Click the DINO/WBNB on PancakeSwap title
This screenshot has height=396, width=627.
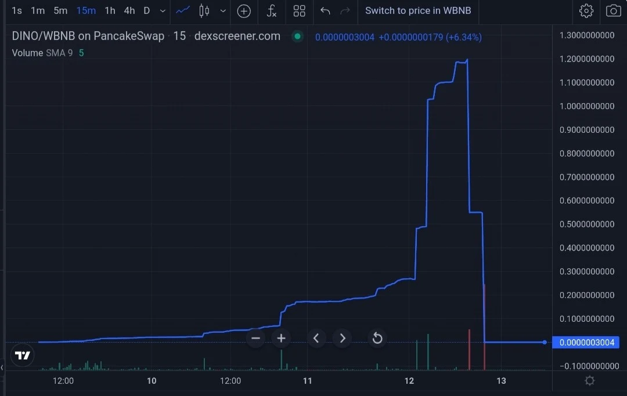point(88,36)
